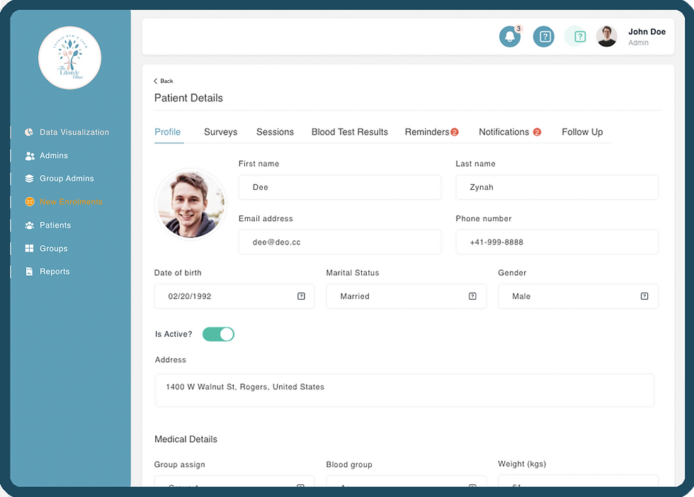
Task: Click John Doe's profile avatar
Action: tap(606, 36)
